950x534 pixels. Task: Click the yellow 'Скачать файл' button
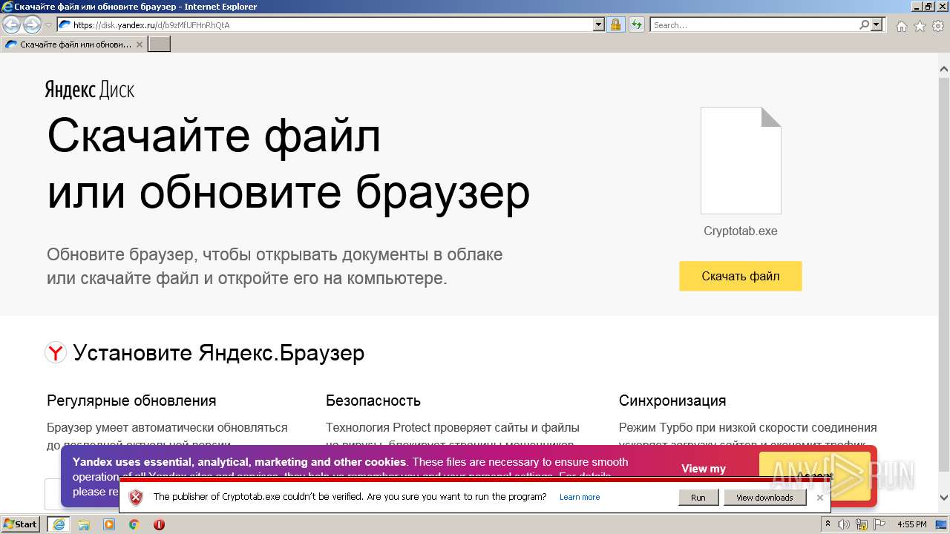coord(741,276)
